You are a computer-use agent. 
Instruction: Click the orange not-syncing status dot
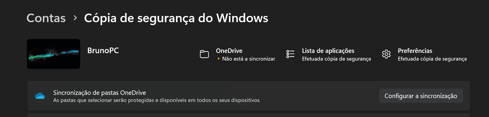[219, 59]
